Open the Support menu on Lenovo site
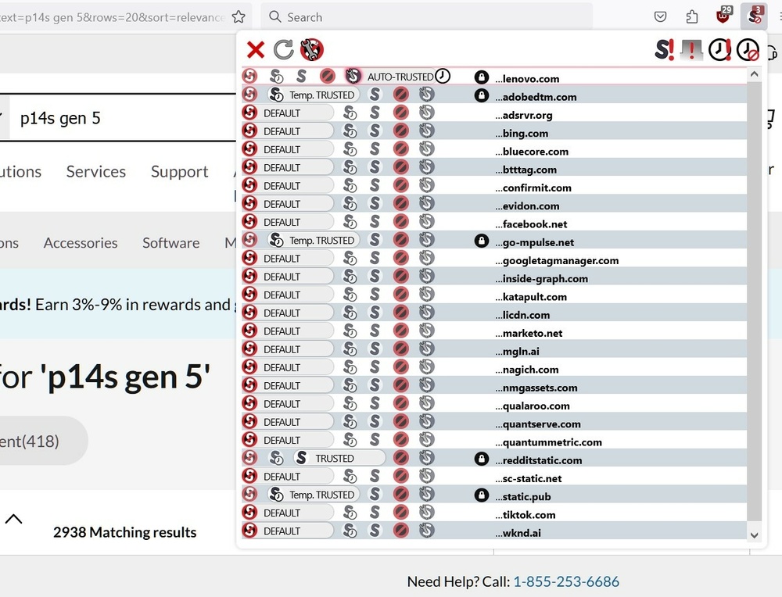 [x=179, y=172]
